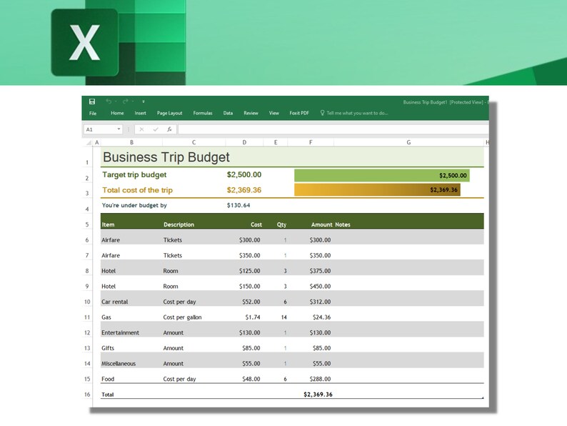Click the Gifts item cell
The image size is (567, 426).
(x=108, y=348)
